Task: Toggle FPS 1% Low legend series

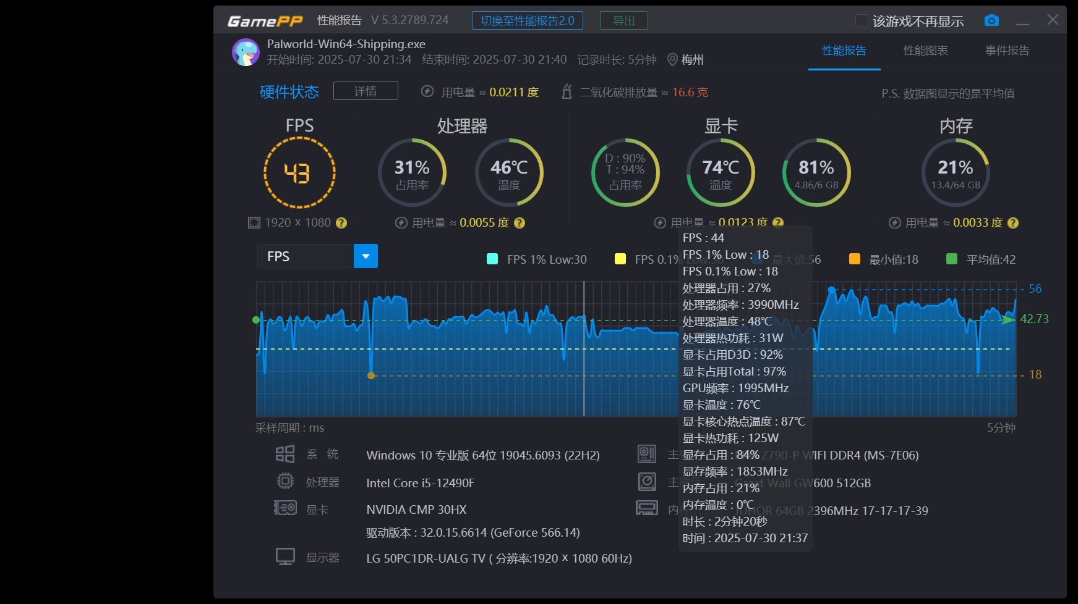Action: (x=537, y=259)
